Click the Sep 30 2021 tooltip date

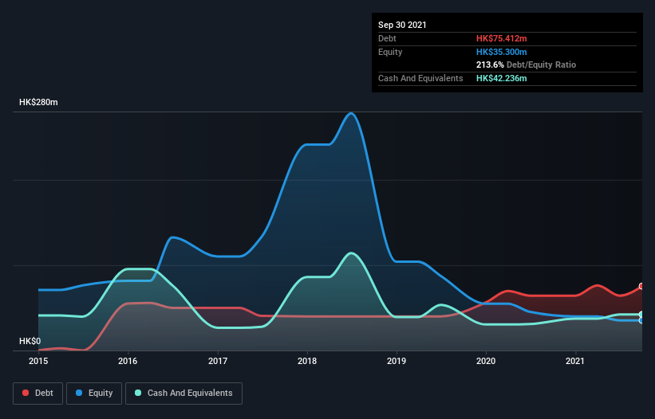pos(402,25)
